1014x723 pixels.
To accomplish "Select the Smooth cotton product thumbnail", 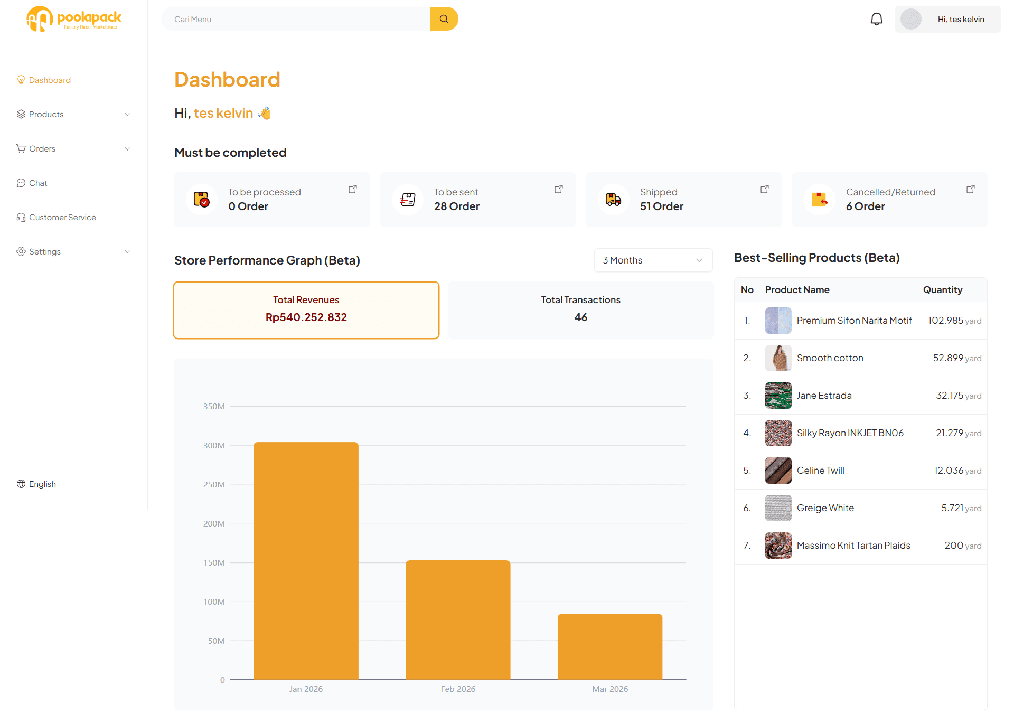I will [x=778, y=358].
